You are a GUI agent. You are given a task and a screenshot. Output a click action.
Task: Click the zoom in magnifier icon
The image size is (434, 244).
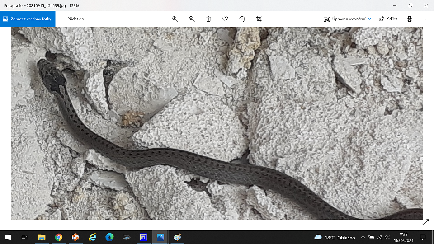coord(175,19)
